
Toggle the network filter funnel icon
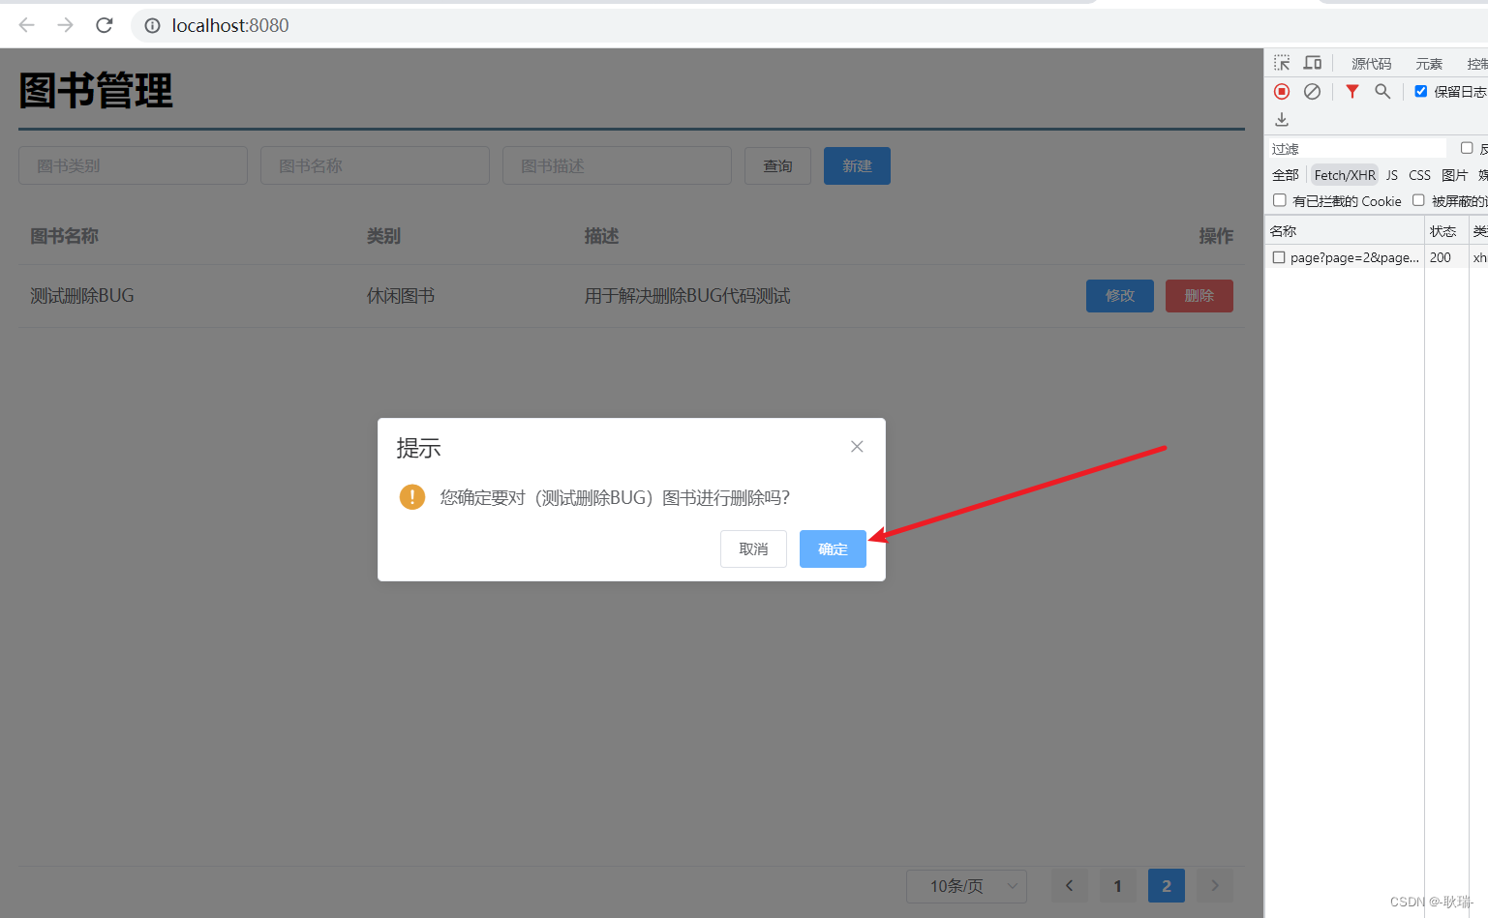tap(1352, 91)
